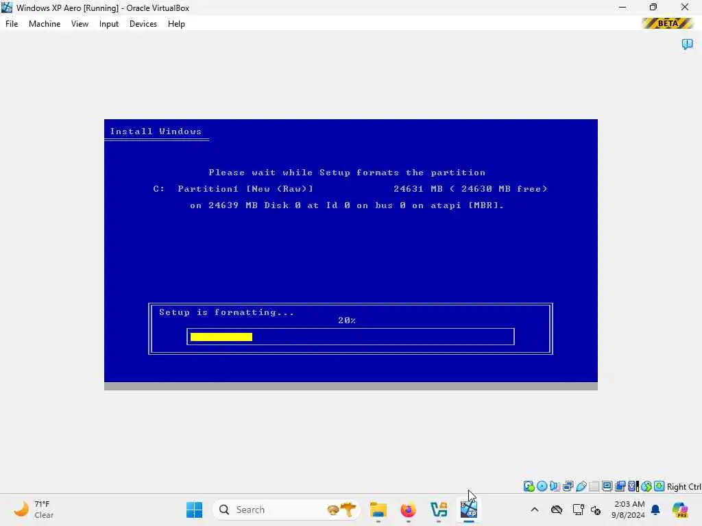
Task: Click the OneDrive cloud tray icon
Action: (x=557, y=510)
